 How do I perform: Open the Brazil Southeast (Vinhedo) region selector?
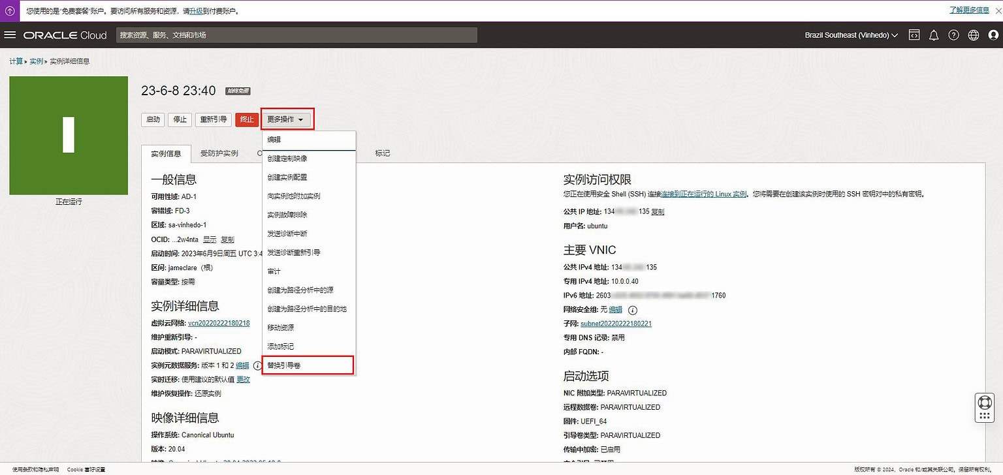pyautogui.click(x=850, y=35)
